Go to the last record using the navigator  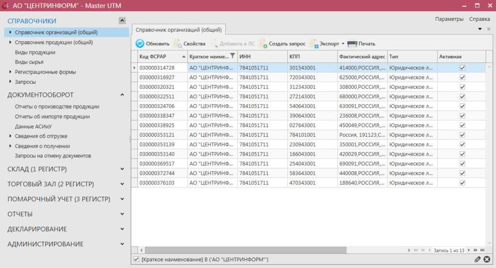[x=482, y=250]
